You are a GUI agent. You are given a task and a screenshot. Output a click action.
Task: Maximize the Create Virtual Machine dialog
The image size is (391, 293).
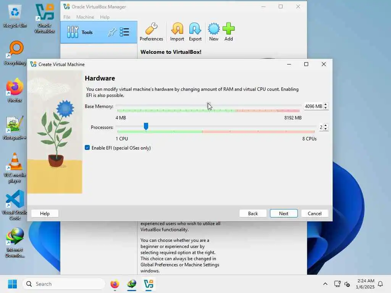306,64
